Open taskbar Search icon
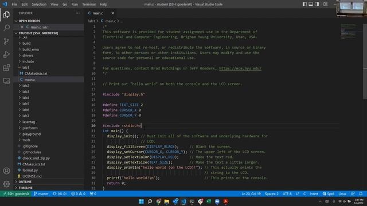Viewport: 367px width, 206px height. (150, 201)
